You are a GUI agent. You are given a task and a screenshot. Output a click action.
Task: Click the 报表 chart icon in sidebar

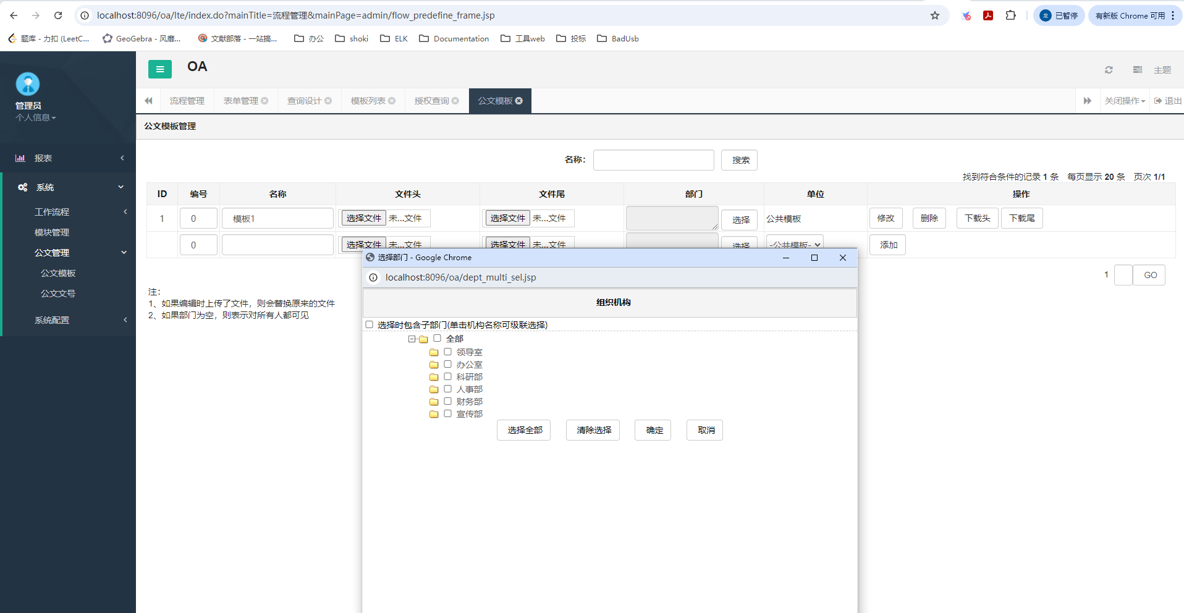pyautogui.click(x=20, y=158)
